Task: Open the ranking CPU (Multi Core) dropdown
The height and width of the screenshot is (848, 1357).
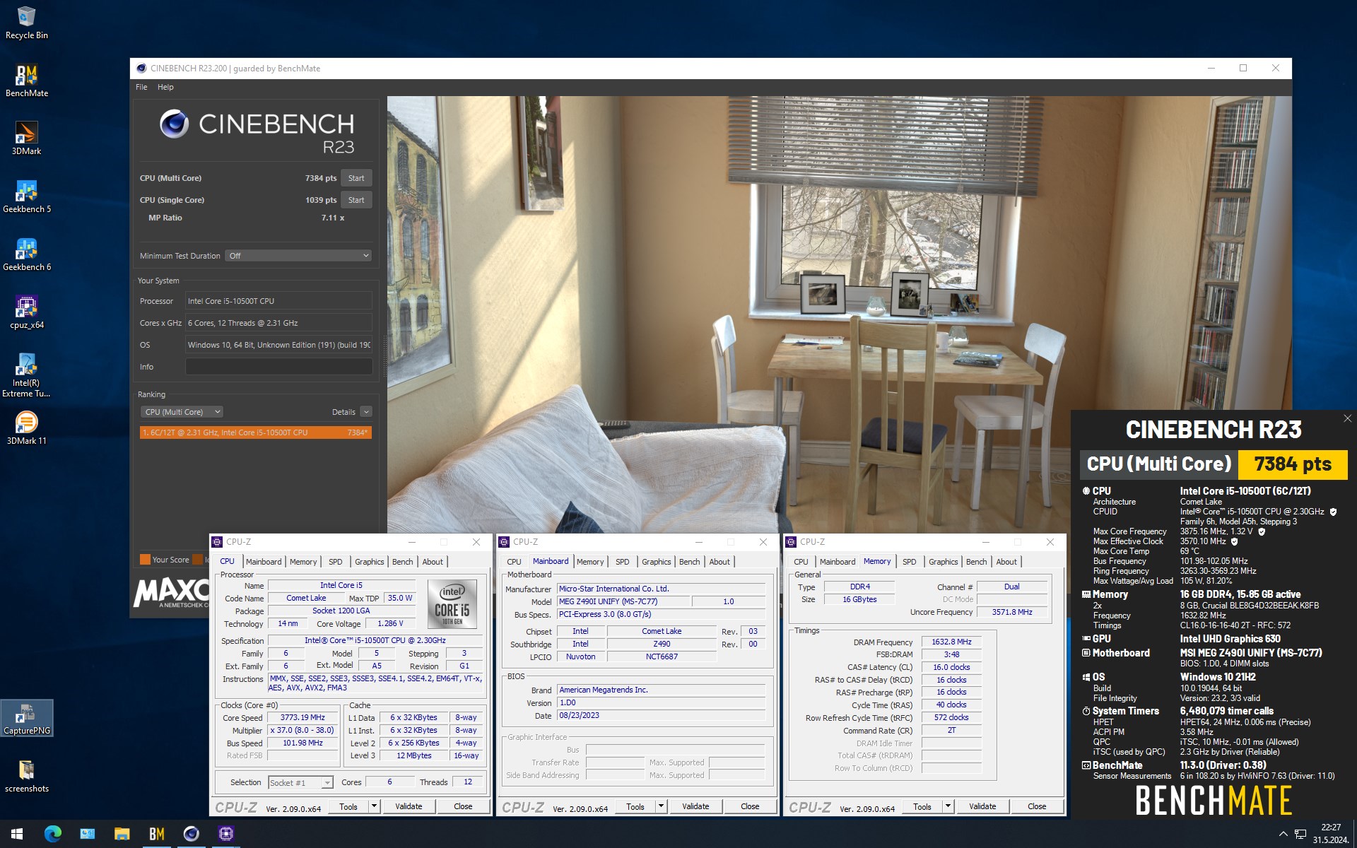Action: (182, 412)
